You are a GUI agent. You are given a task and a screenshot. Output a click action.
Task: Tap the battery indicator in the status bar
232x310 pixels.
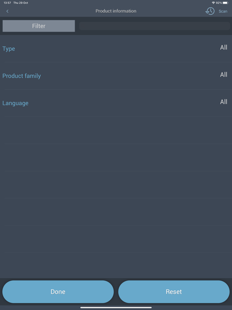click(x=226, y=3)
